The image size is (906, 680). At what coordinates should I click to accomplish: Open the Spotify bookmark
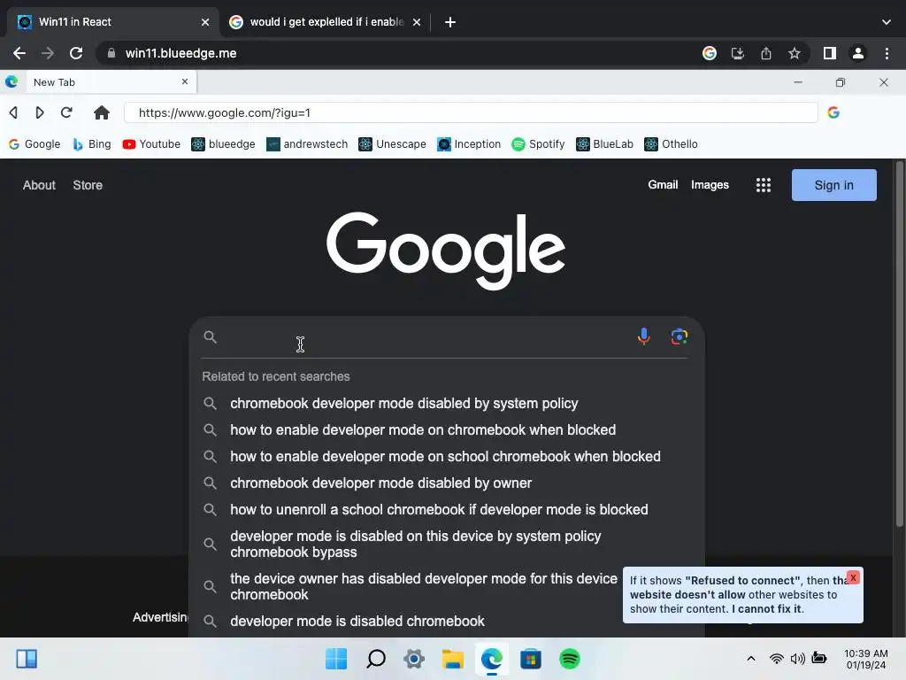[x=538, y=144]
